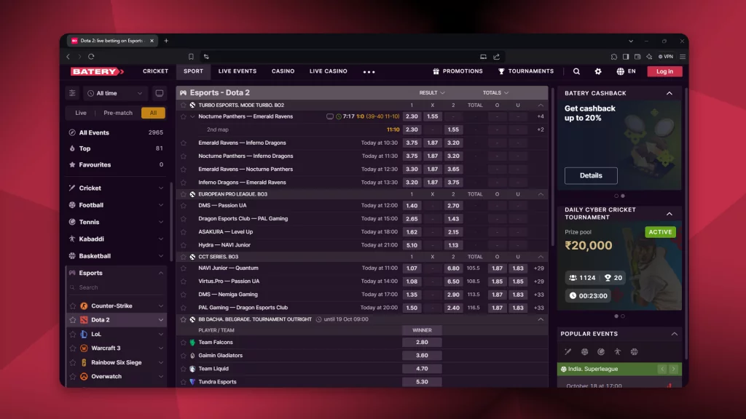Open the All time period dropdown
Viewport: 746px width, 419px height.
click(x=114, y=93)
